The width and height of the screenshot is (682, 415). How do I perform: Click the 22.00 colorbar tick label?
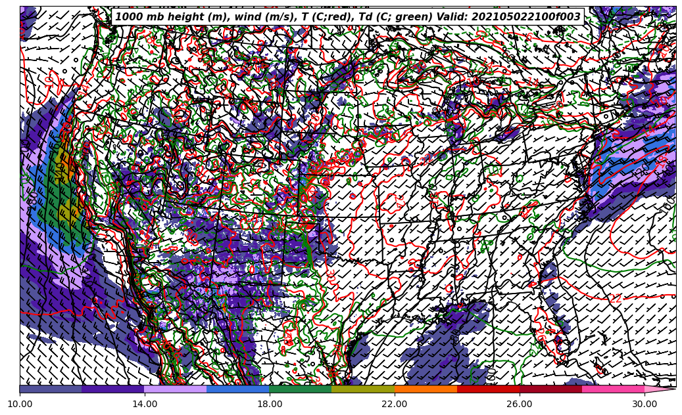395,404
